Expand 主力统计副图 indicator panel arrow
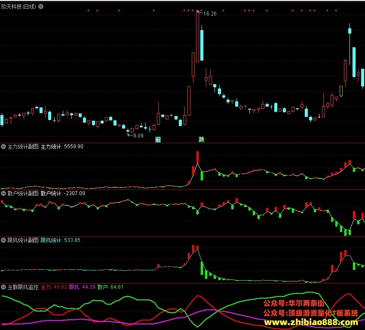Screen dimensions: 365x330 (x=3, y=147)
